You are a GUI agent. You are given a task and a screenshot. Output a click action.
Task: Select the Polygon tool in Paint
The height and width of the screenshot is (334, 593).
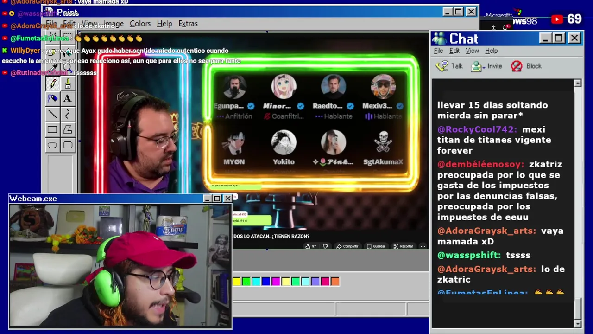tap(68, 130)
